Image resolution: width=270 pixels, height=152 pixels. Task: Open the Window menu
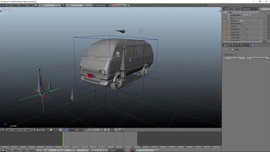(x=23, y=5)
